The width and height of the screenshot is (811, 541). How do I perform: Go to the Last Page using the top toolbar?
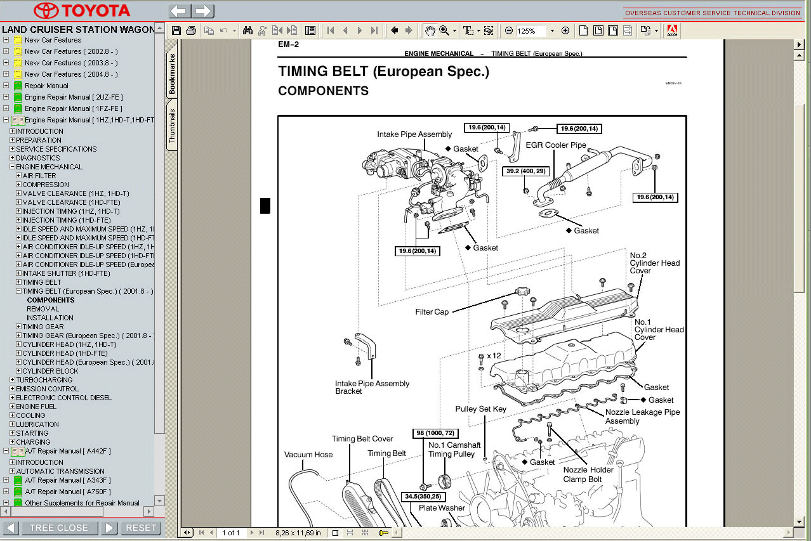pos(374,30)
